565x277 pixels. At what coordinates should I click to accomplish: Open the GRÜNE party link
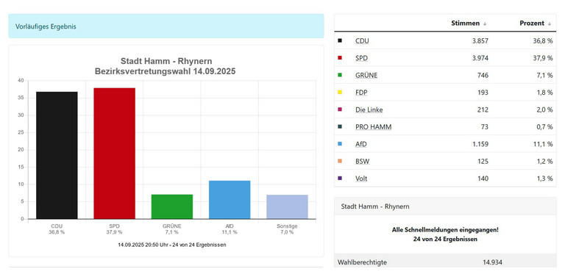coord(366,76)
